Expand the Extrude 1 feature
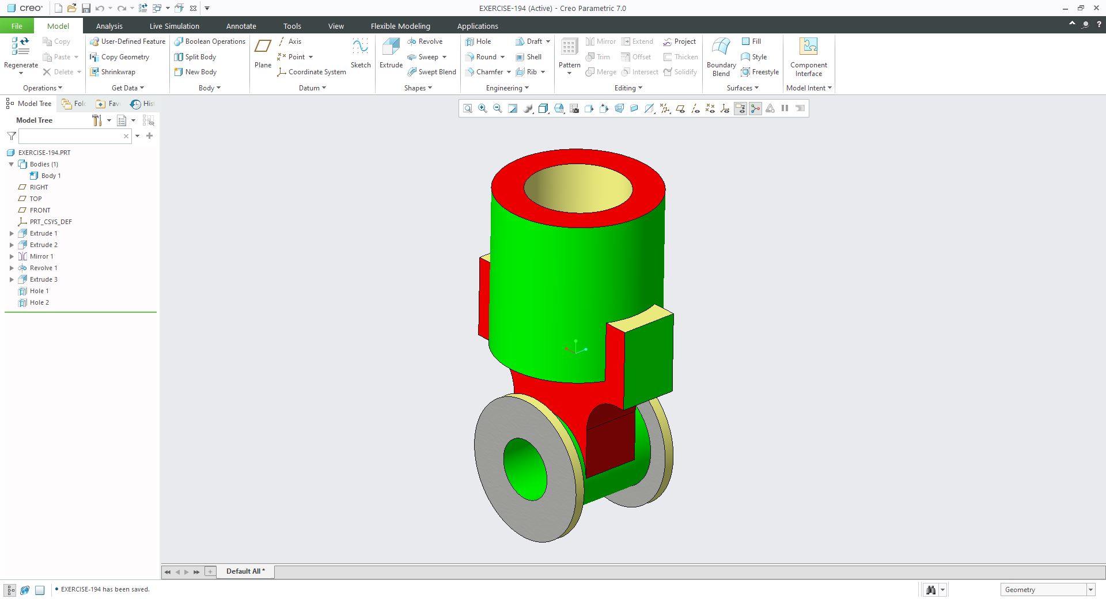 tap(12, 233)
